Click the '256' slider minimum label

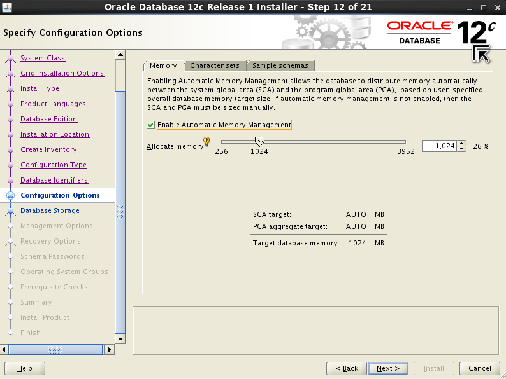[221, 151]
